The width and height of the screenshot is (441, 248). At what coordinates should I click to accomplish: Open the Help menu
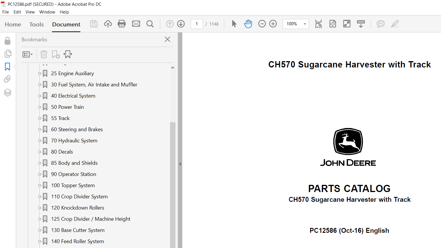tap(64, 12)
